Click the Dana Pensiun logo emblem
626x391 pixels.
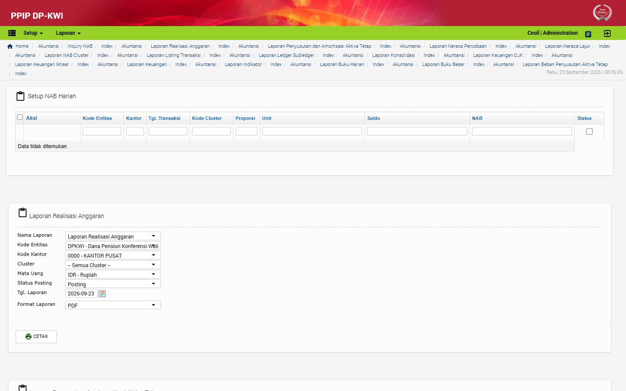click(x=602, y=12)
